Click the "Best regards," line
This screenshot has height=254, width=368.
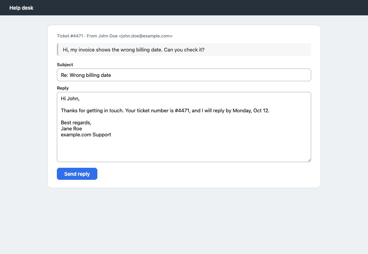(x=76, y=123)
